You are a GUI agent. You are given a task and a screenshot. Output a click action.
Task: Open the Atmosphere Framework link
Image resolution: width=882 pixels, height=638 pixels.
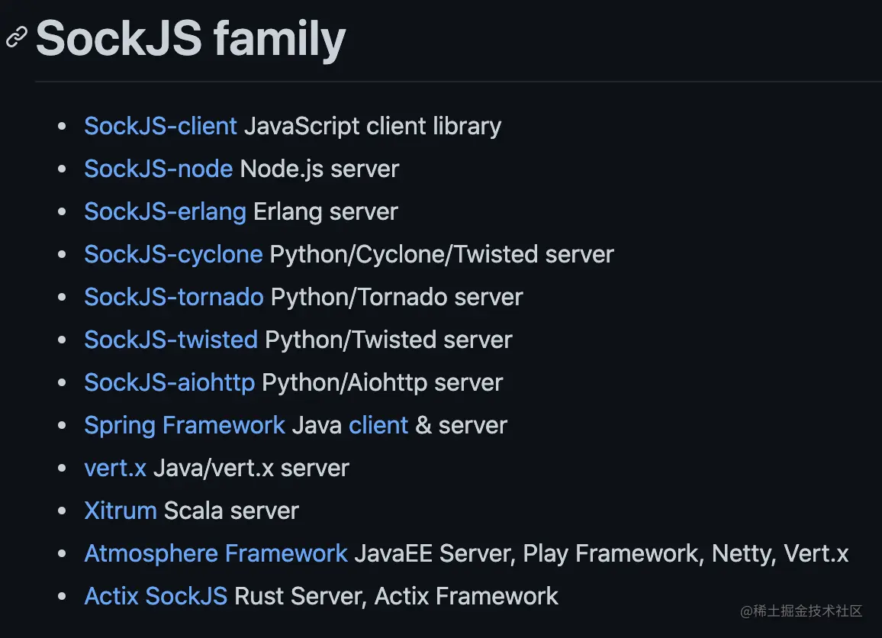[216, 553]
